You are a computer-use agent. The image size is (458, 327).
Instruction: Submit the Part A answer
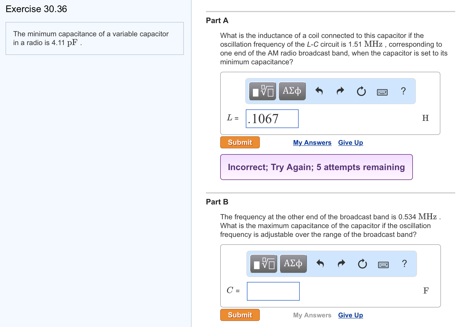[240, 142]
